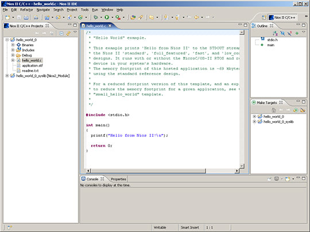The height and width of the screenshot is (232, 310).
Task: Click the editor horizontal scrollbar thumb
Action: (x=148, y=171)
